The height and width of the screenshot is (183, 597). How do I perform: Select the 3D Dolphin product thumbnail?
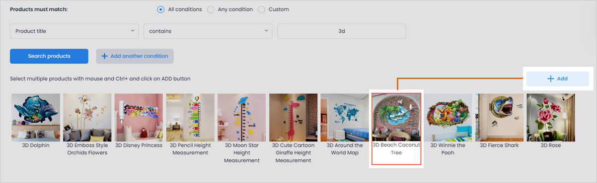click(36, 118)
